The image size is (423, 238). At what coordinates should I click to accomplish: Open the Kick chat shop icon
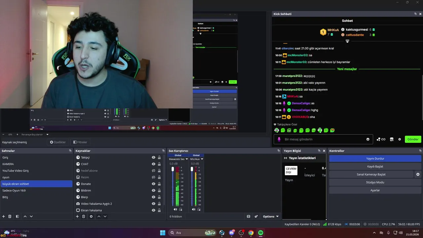392,139
